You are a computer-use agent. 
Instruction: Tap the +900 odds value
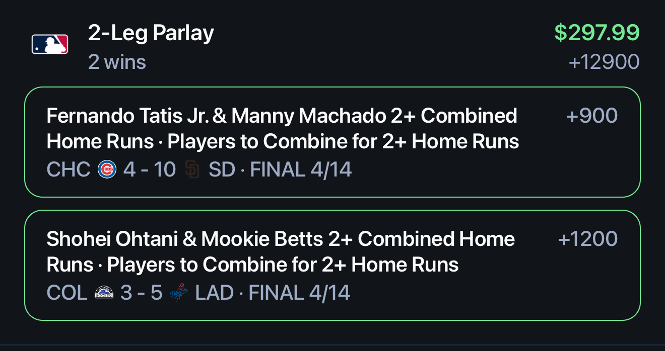(x=592, y=116)
